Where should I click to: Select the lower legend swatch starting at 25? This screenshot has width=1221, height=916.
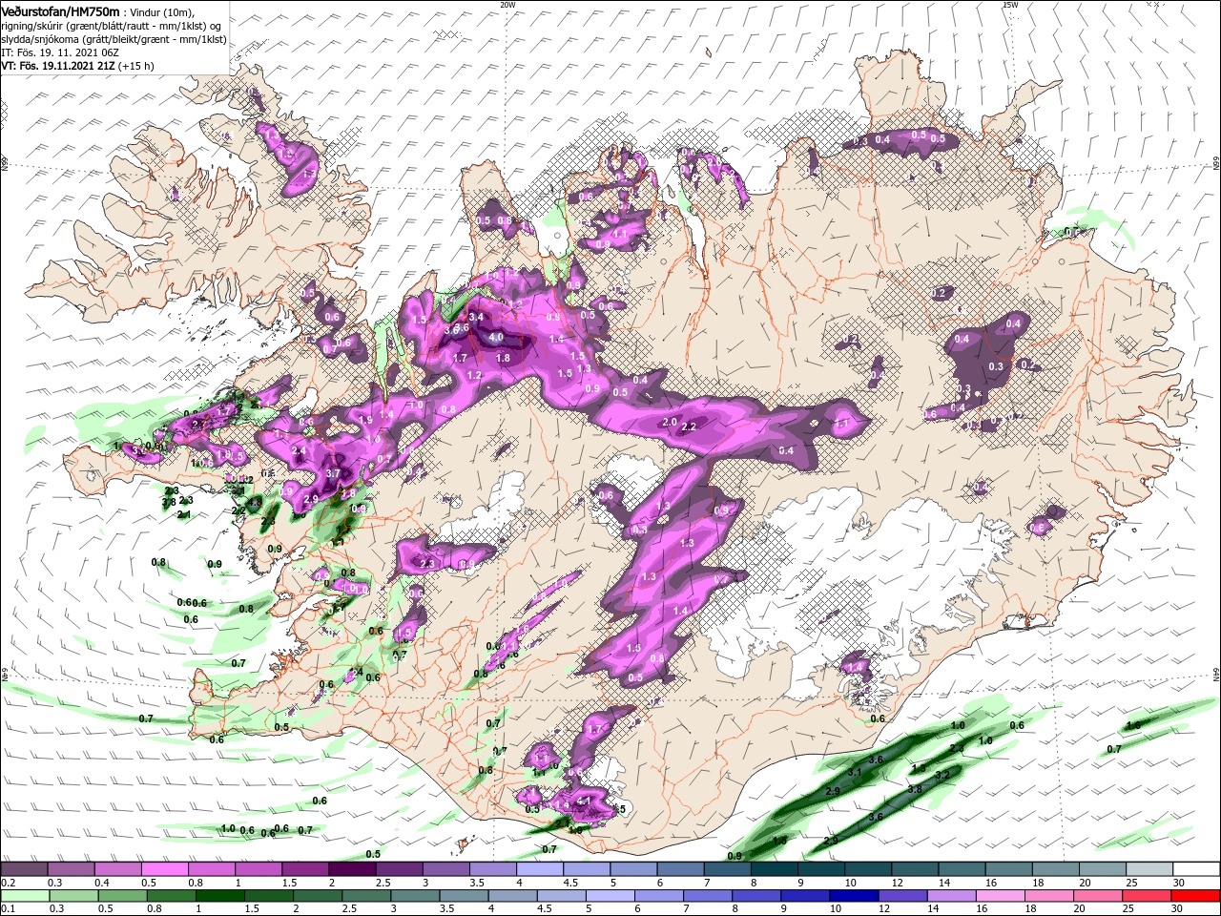(x=1147, y=896)
